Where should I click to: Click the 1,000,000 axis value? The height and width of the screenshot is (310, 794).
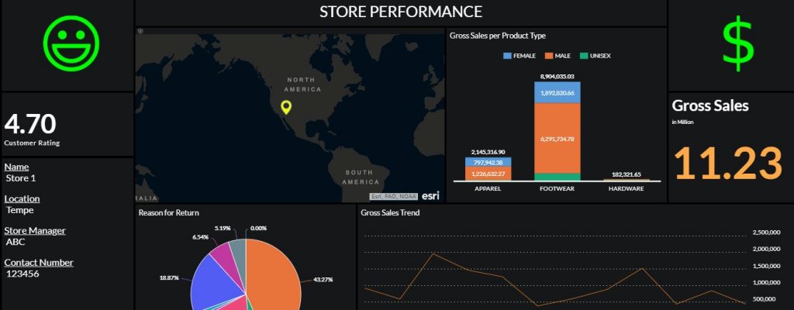coord(767,283)
